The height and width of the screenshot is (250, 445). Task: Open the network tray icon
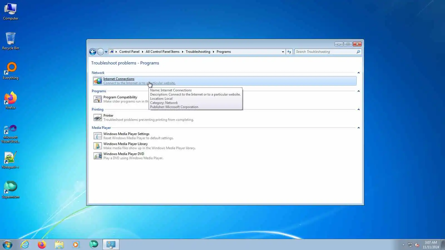point(410,245)
